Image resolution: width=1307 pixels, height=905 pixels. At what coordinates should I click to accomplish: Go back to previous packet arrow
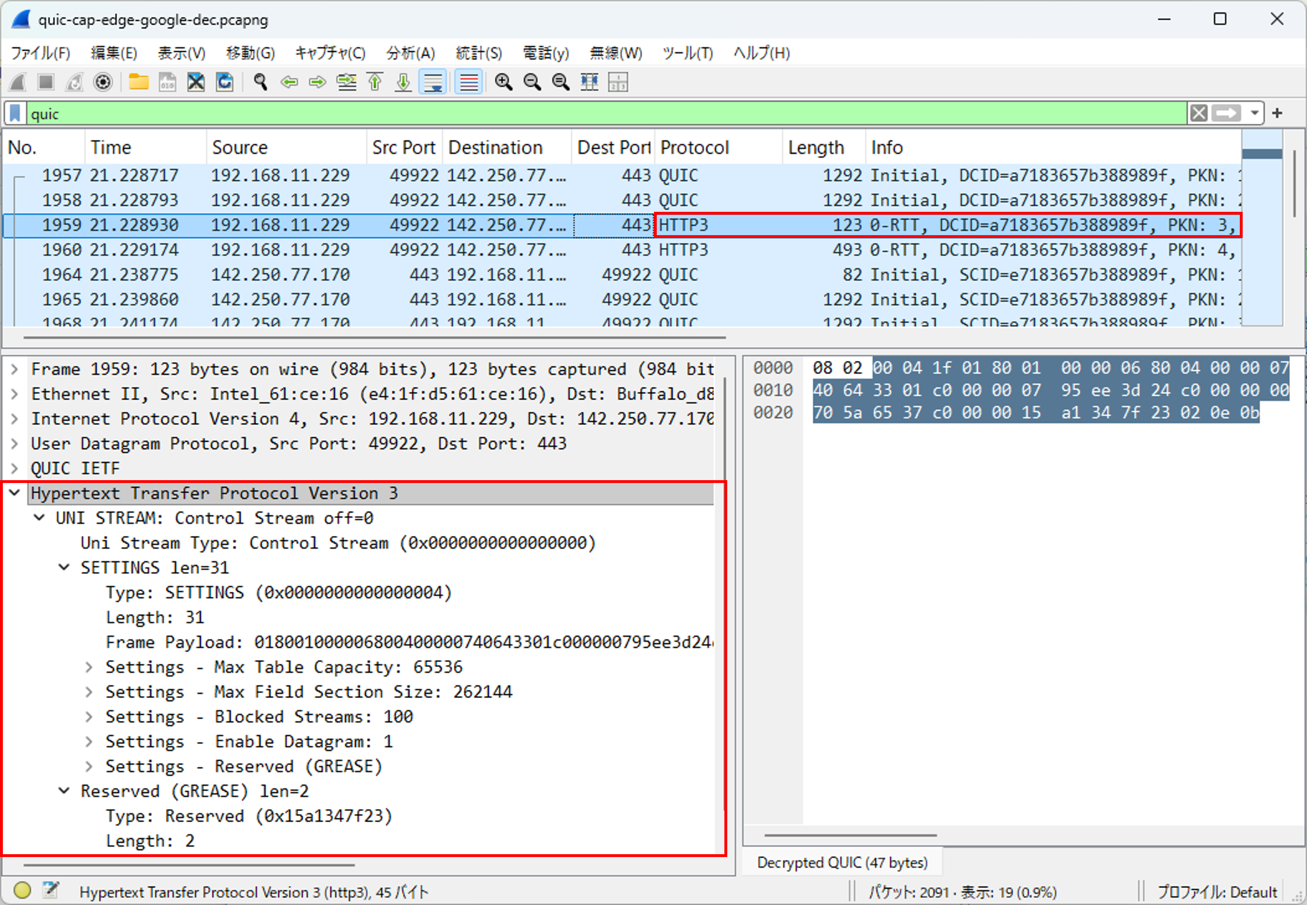(x=289, y=82)
